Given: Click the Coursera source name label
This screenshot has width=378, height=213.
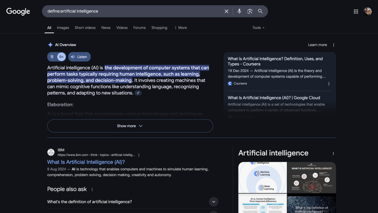Looking at the screenshot, I should (240, 84).
